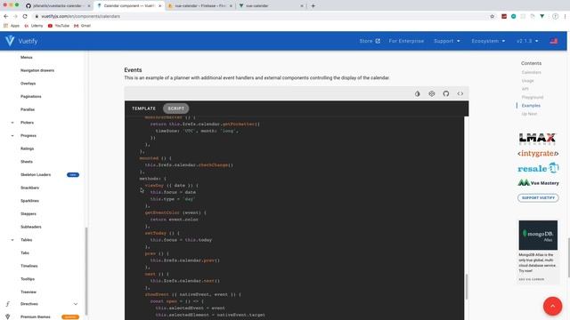Toggle dark theme icon on Events example
Viewport: 570px width, 320px height.
[418, 93]
